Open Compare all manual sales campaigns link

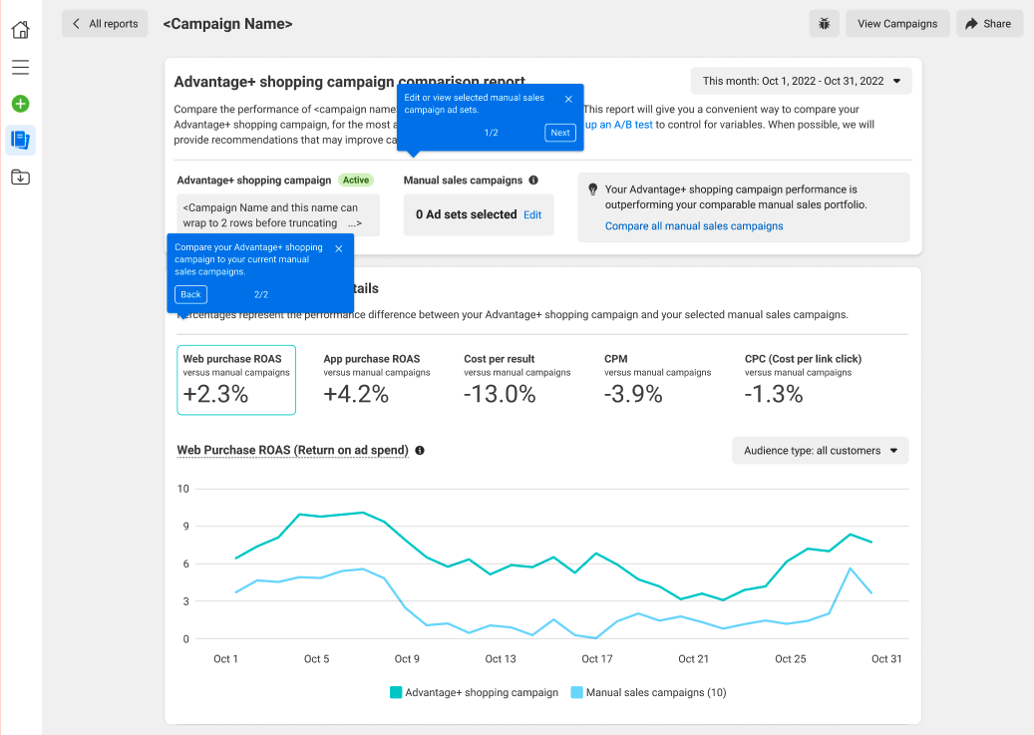coord(694,226)
